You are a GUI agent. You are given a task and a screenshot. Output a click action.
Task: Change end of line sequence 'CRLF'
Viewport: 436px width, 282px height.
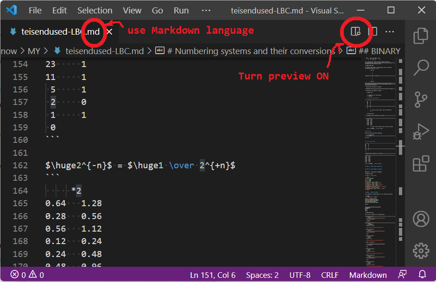(330, 275)
